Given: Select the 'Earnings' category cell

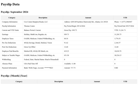Looking at the screenshot, I should point(12,34).
